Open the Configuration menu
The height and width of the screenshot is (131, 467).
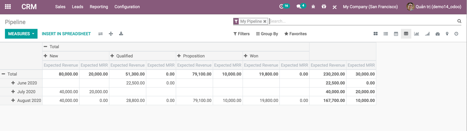[x=127, y=7]
